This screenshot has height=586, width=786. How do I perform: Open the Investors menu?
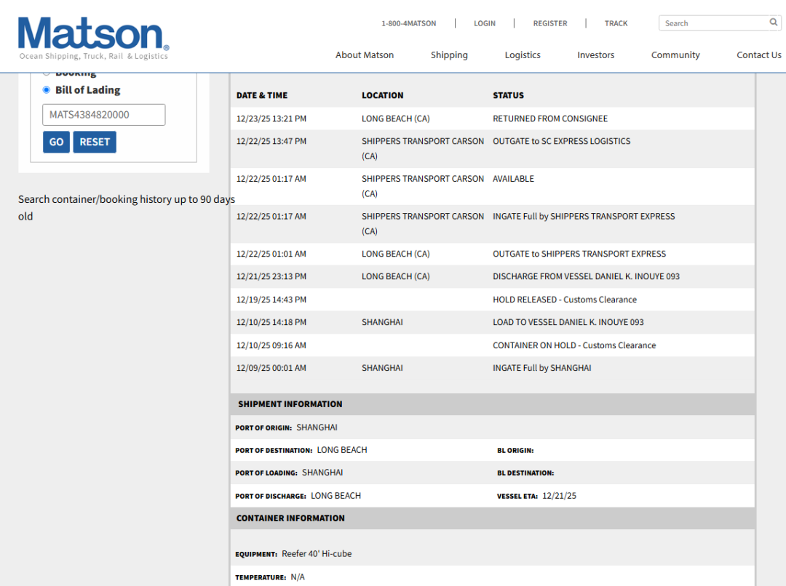point(595,55)
